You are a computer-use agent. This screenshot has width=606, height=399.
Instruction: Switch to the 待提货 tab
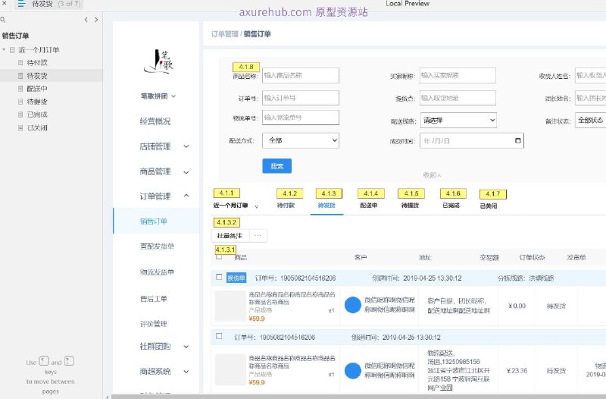point(410,205)
